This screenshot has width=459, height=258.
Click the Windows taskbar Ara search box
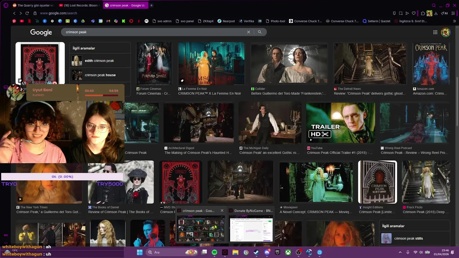coord(172,252)
